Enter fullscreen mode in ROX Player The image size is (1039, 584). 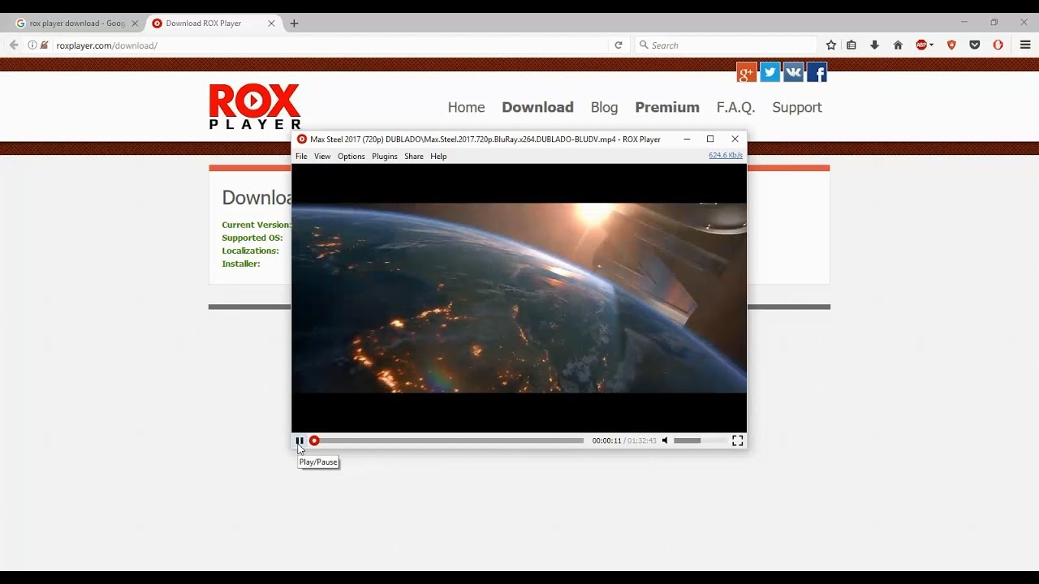[737, 440]
